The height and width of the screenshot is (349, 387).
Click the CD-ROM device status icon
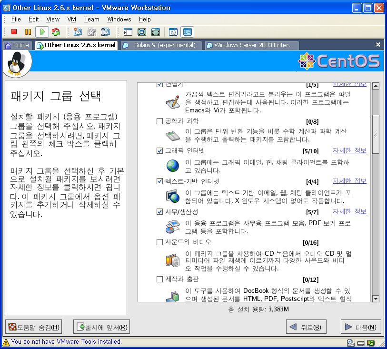point(350,342)
